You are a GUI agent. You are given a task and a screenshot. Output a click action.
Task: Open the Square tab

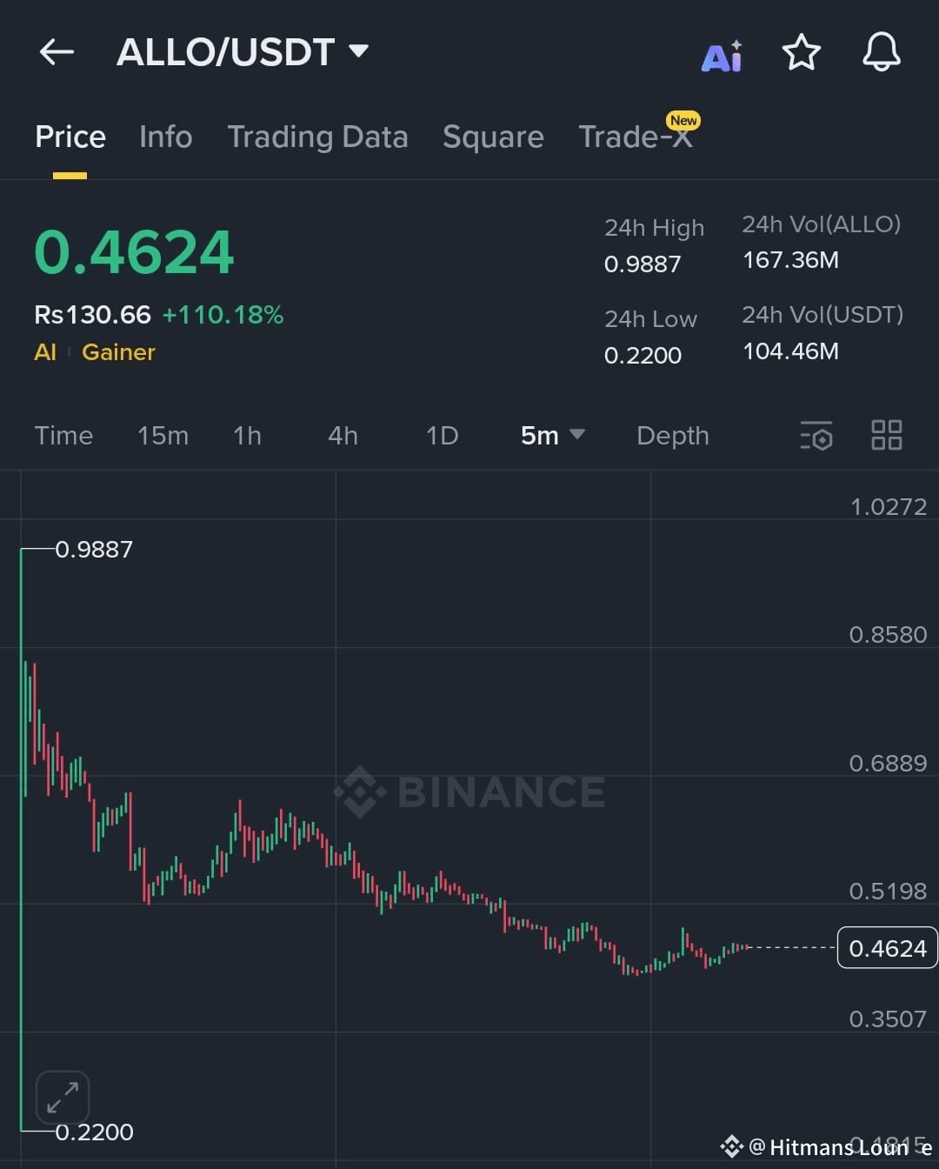[x=493, y=137]
